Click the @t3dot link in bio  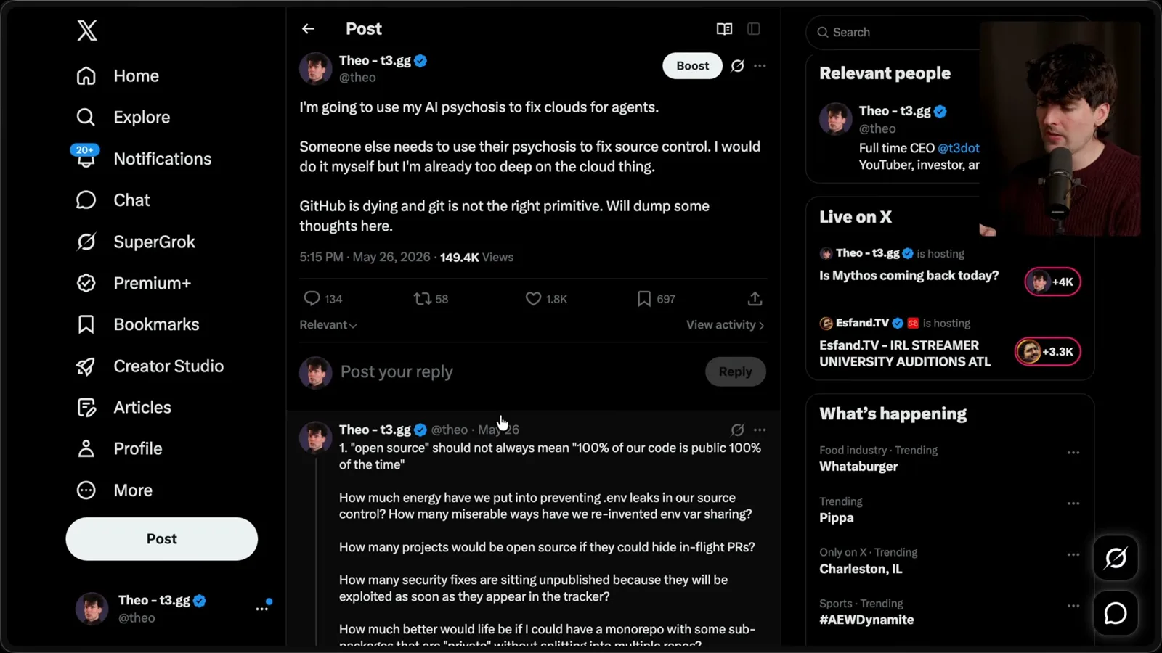click(959, 148)
